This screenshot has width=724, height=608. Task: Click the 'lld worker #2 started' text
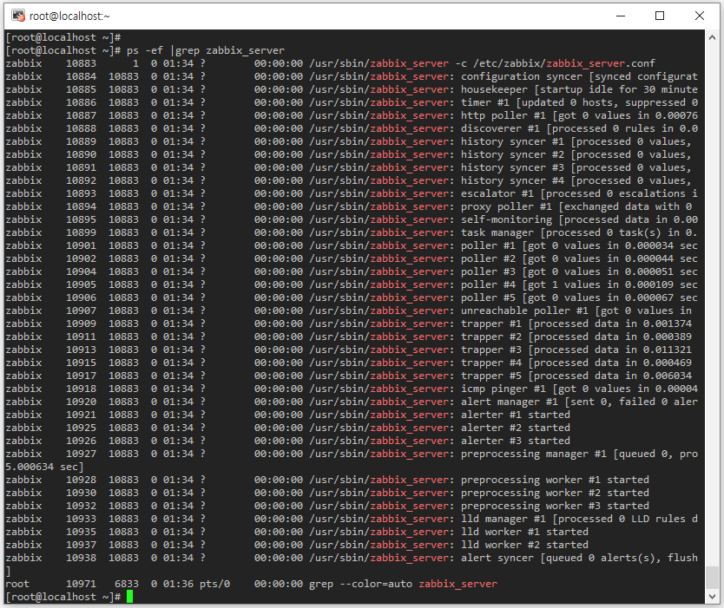click(524, 545)
